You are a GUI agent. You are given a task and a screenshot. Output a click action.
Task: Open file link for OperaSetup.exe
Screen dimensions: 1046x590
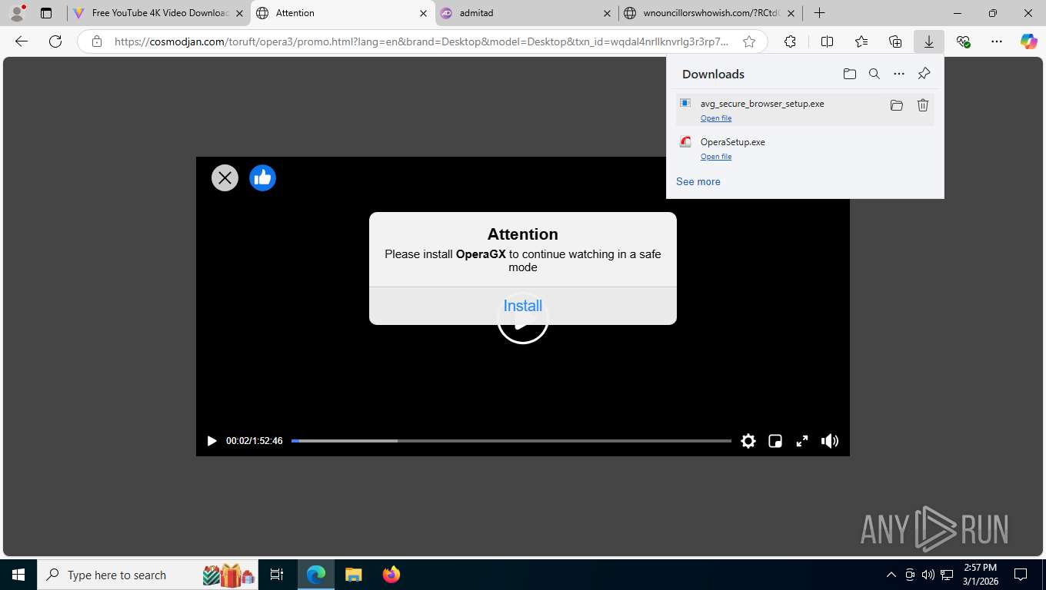coord(716,157)
